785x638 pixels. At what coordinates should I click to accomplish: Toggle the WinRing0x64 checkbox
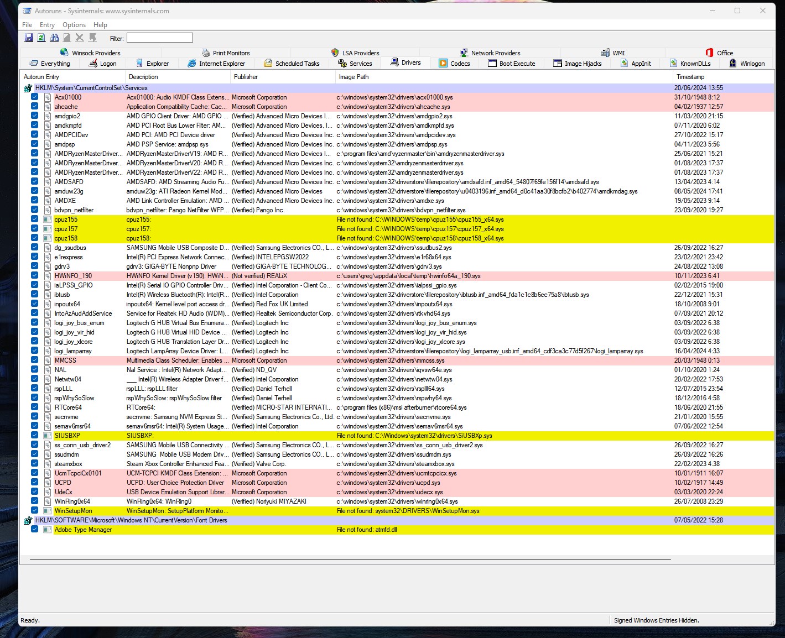tap(34, 501)
